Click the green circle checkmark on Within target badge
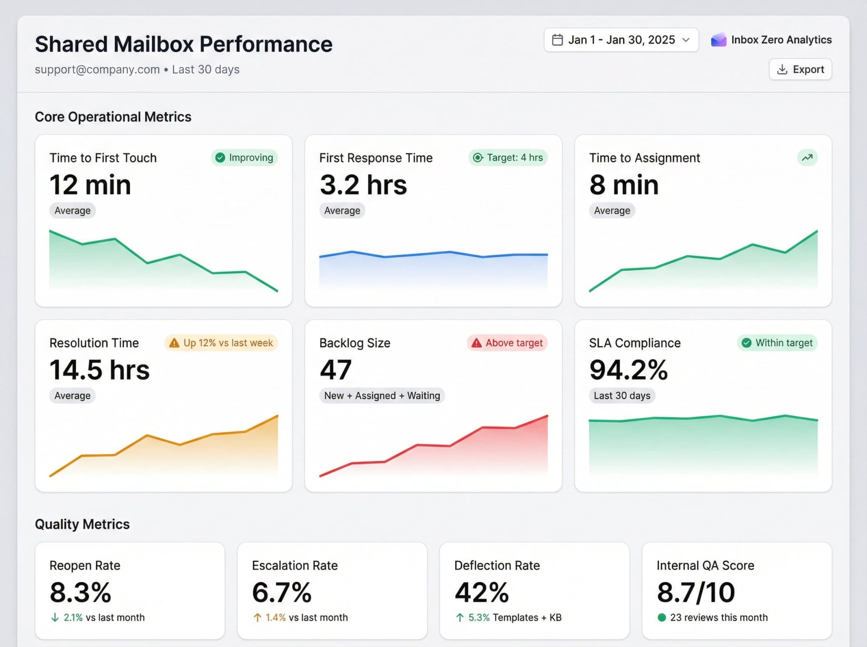Image resolution: width=867 pixels, height=647 pixels. point(746,343)
